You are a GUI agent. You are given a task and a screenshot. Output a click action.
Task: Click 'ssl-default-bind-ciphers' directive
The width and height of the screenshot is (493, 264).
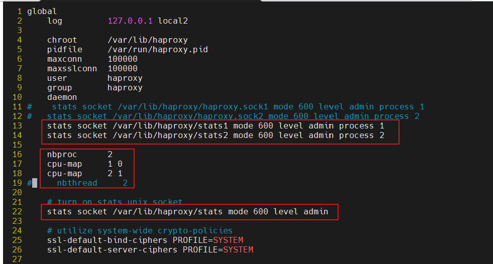[x=108, y=240]
